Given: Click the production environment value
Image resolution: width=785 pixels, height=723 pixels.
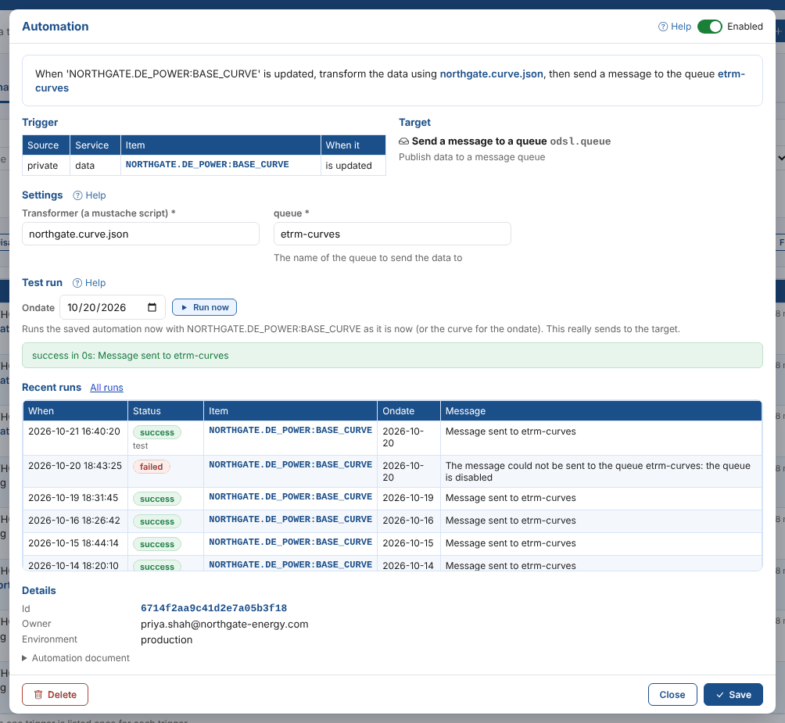Looking at the screenshot, I should [x=167, y=639].
